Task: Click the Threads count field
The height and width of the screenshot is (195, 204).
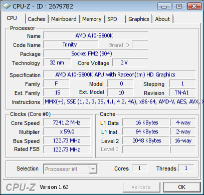Action: [186, 168]
